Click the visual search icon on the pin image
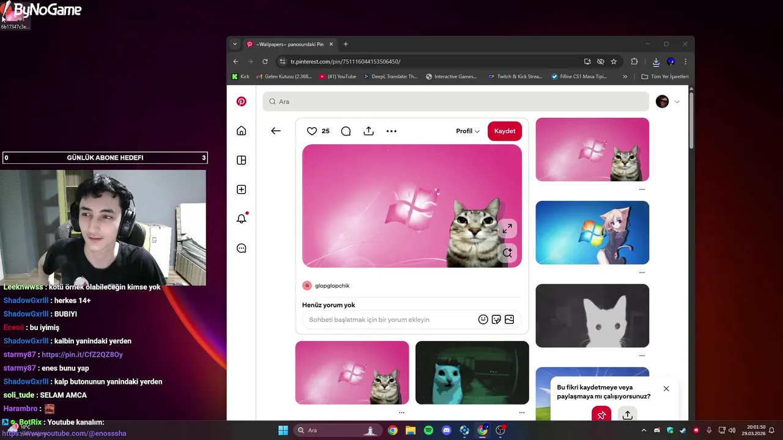This screenshot has width=783, height=440. tap(507, 252)
